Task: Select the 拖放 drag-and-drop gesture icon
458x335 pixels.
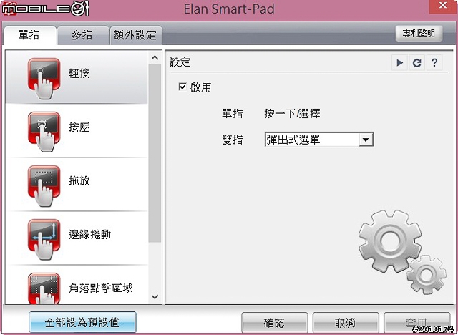Action: (x=44, y=186)
